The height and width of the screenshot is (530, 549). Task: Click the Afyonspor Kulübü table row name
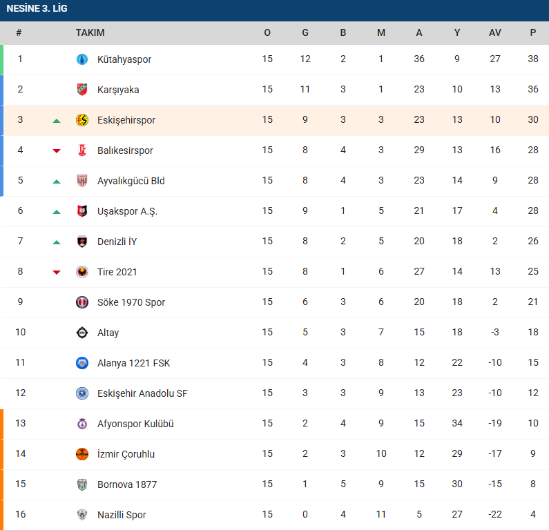coord(135,424)
